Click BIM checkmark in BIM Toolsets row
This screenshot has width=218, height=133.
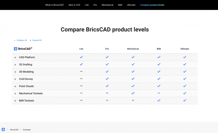[159, 100]
